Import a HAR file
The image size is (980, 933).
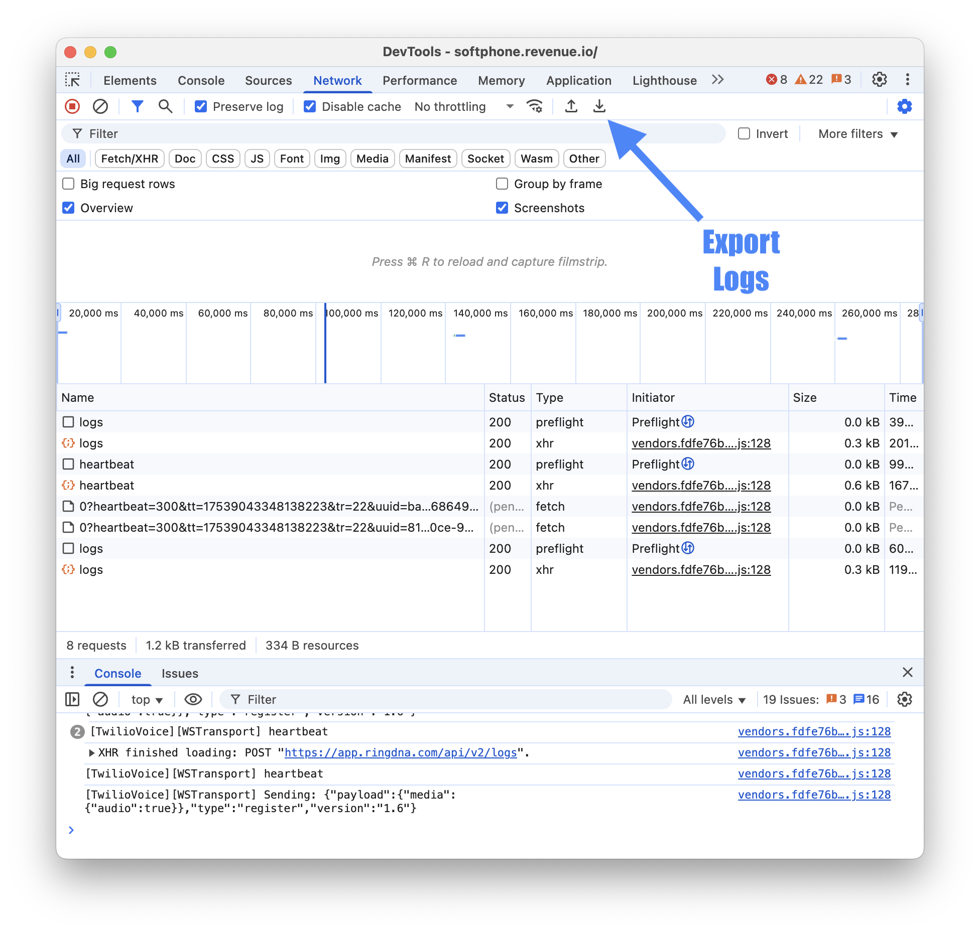571,106
